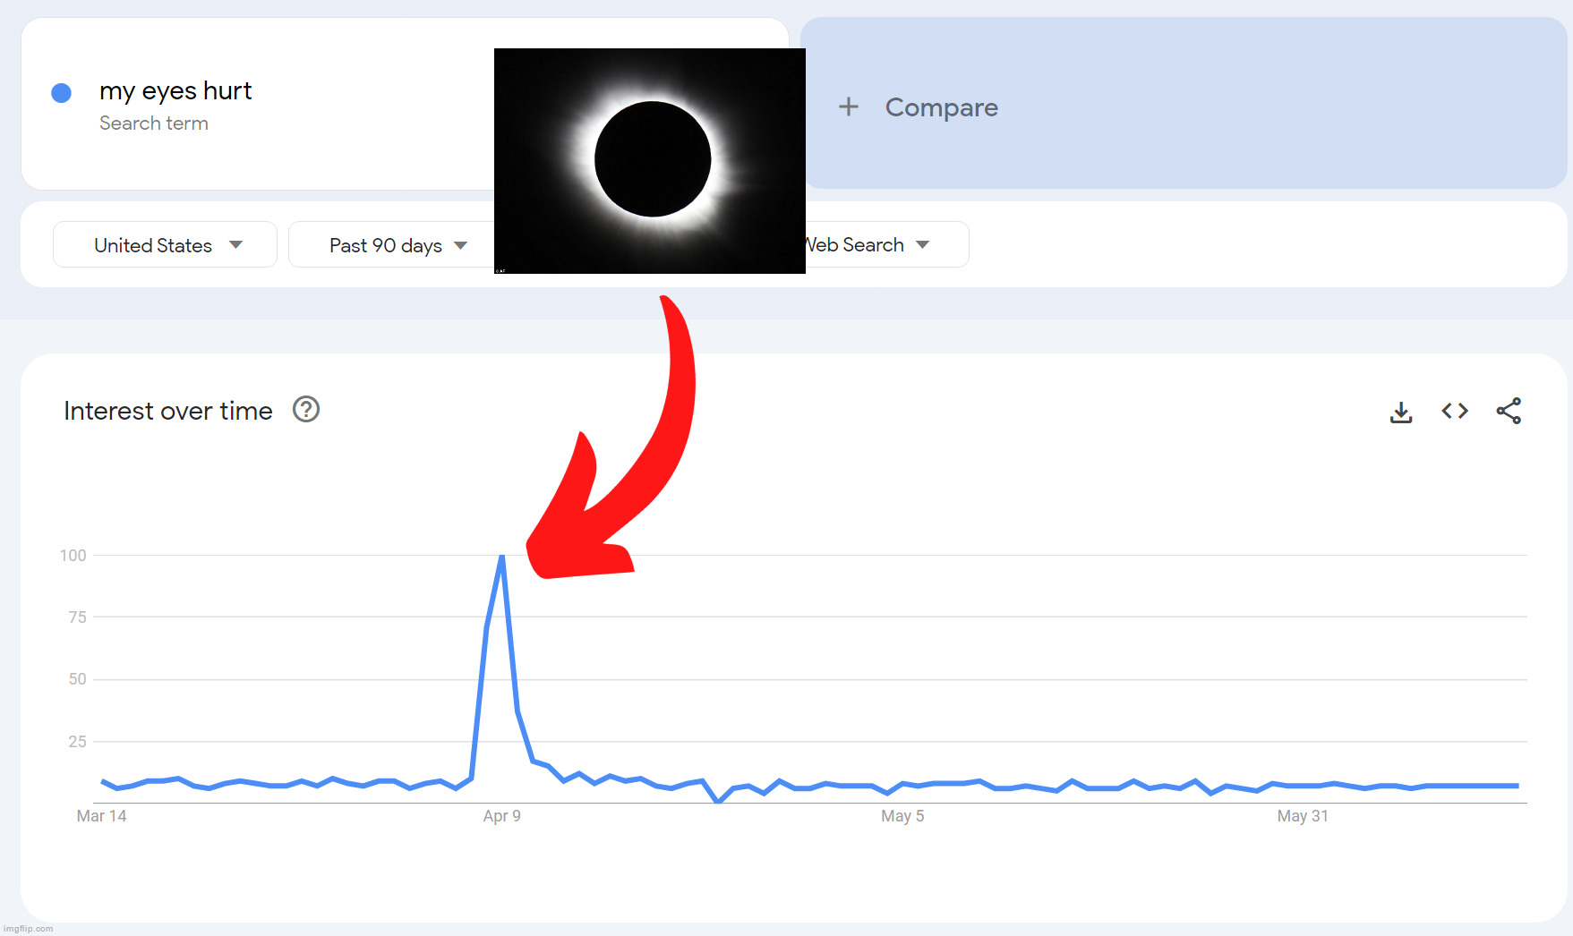This screenshot has width=1573, height=936.
Task: Select the Apr 9 date label
Action: (x=501, y=816)
